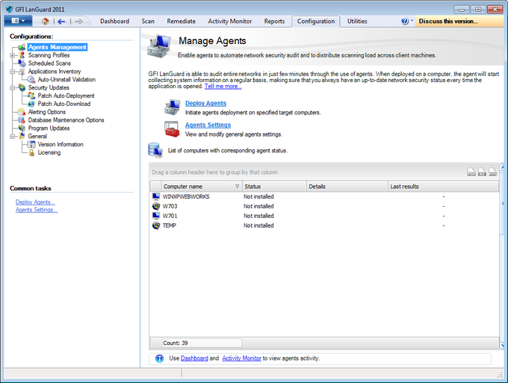Select Patch Auto-Deployment in the tree

tap(66, 96)
